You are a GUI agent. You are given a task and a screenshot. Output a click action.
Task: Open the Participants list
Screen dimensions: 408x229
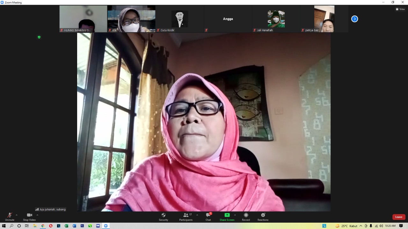pyautogui.click(x=186, y=215)
